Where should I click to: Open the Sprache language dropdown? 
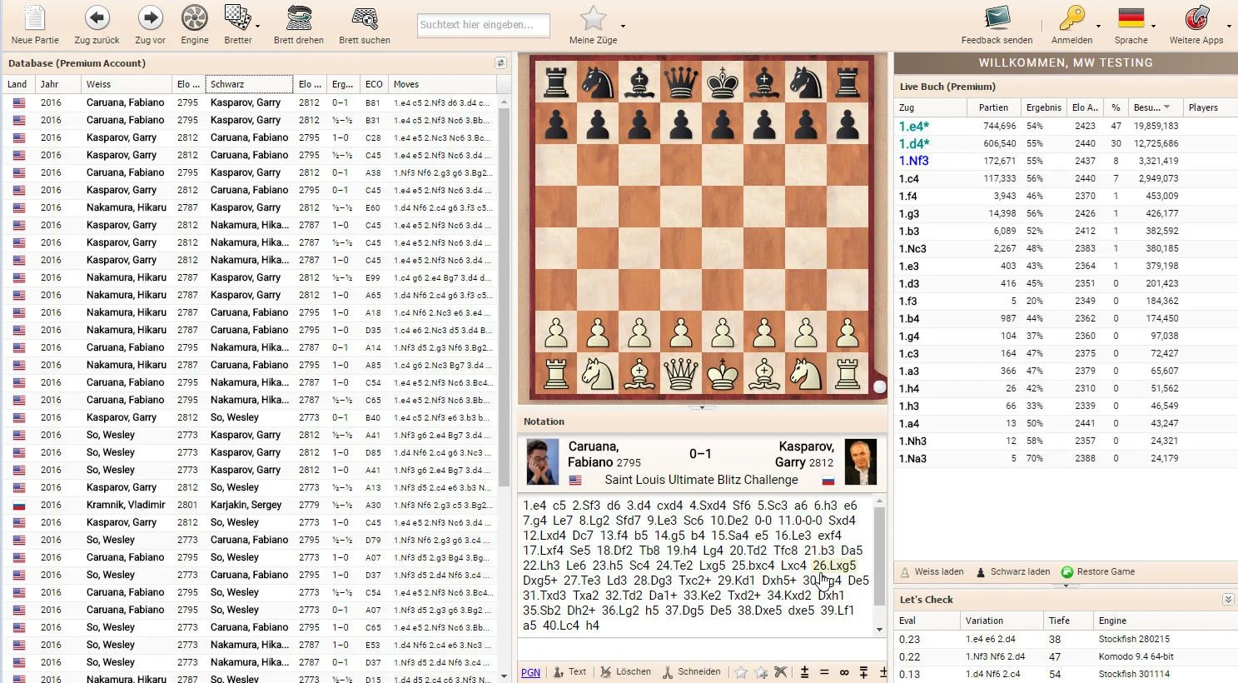click(x=1155, y=27)
